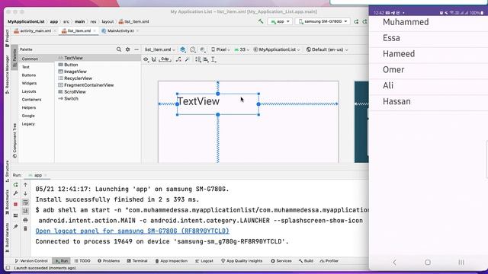Click the Palette search magnifier icon
Viewport: 488px width, 274px height.
tap(119, 49)
